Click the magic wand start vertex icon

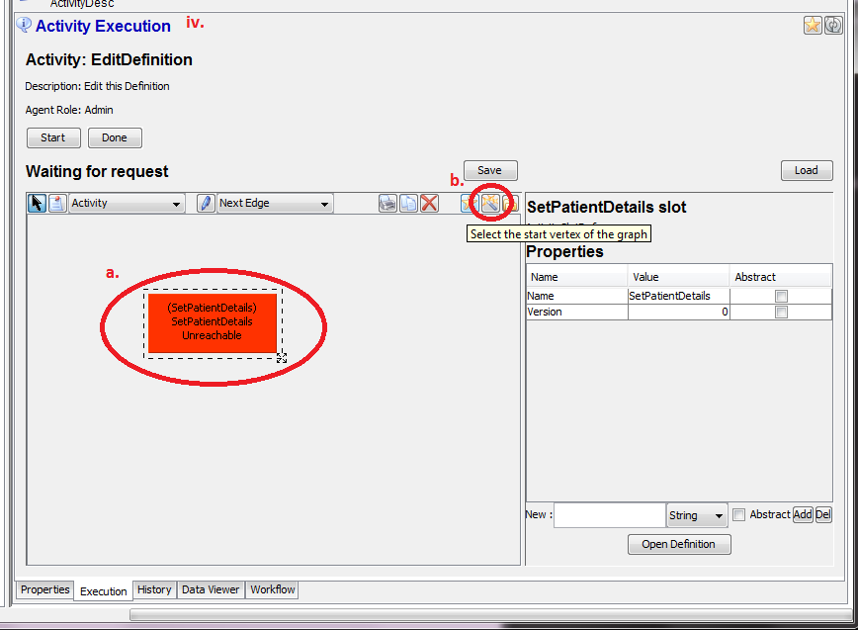coord(490,204)
